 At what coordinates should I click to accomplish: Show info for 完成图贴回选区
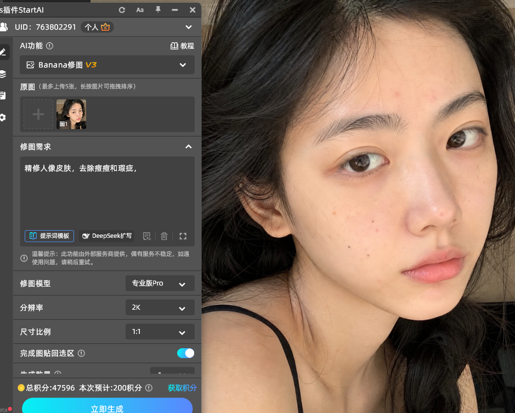pyautogui.click(x=81, y=353)
